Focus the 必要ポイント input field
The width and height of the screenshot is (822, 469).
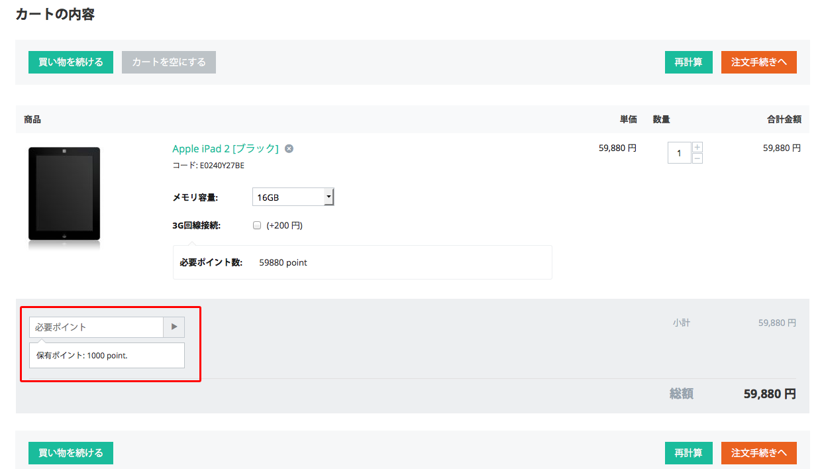(x=96, y=327)
